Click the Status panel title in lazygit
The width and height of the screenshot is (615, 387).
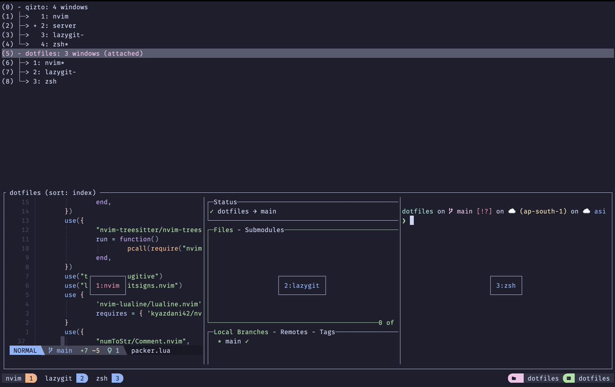point(225,202)
